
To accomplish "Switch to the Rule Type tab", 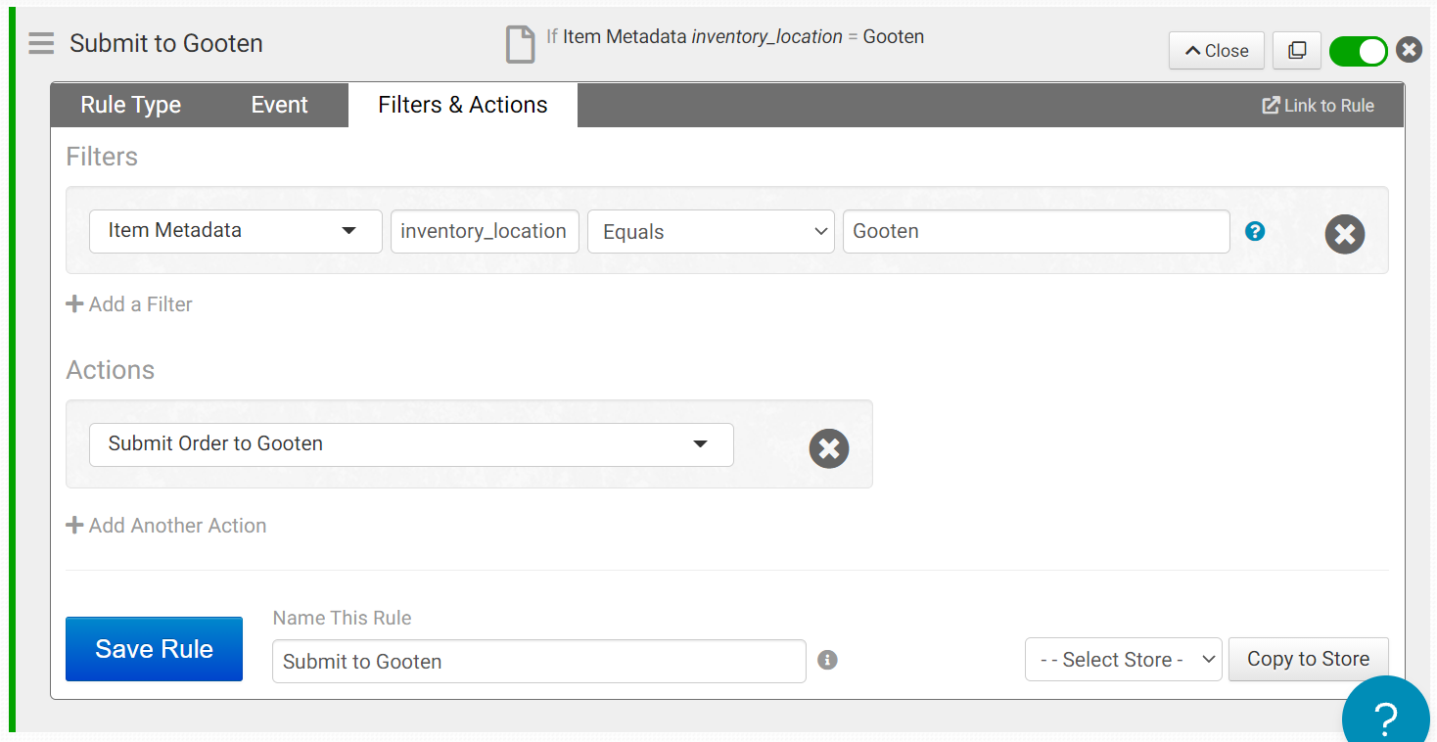I will tap(131, 106).
